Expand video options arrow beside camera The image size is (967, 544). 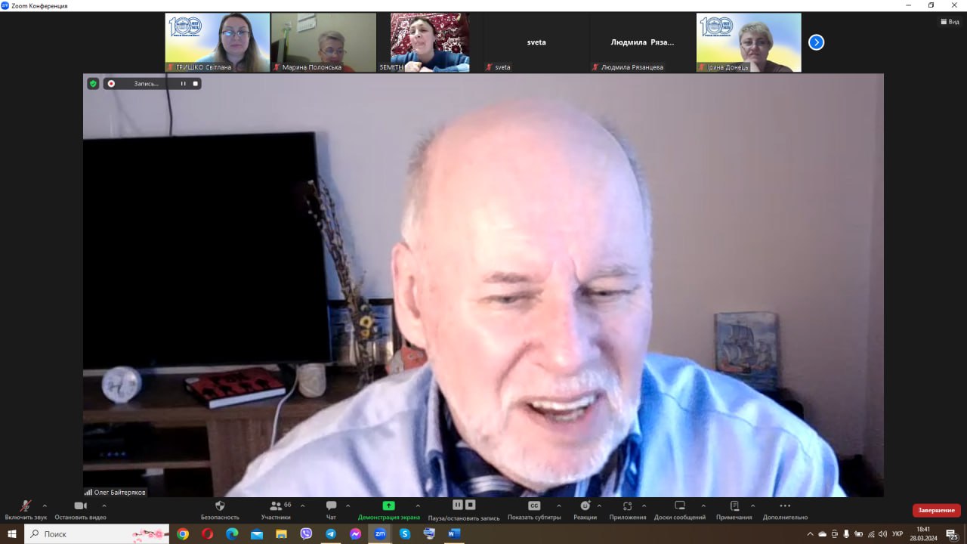pos(103,505)
